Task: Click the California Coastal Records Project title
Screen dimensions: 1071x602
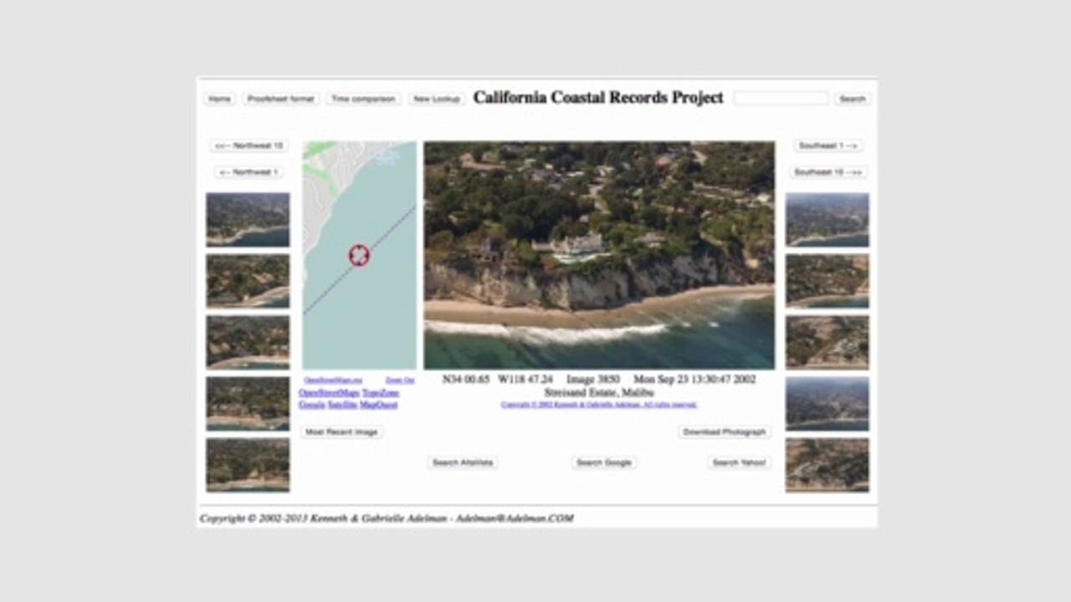Action: click(x=598, y=98)
